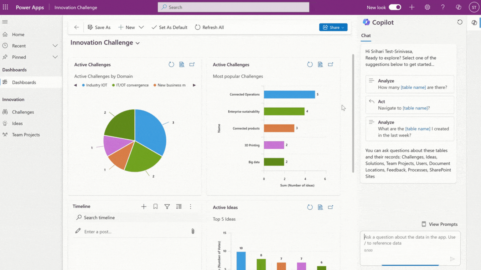Click the Share button
Image resolution: width=481 pixels, height=270 pixels.
pyautogui.click(x=333, y=27)
